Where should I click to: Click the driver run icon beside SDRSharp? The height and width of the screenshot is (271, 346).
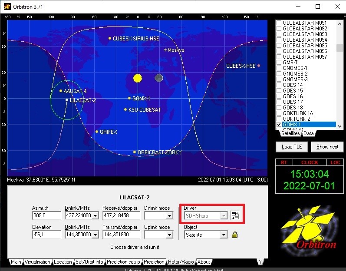click(235, 215)
